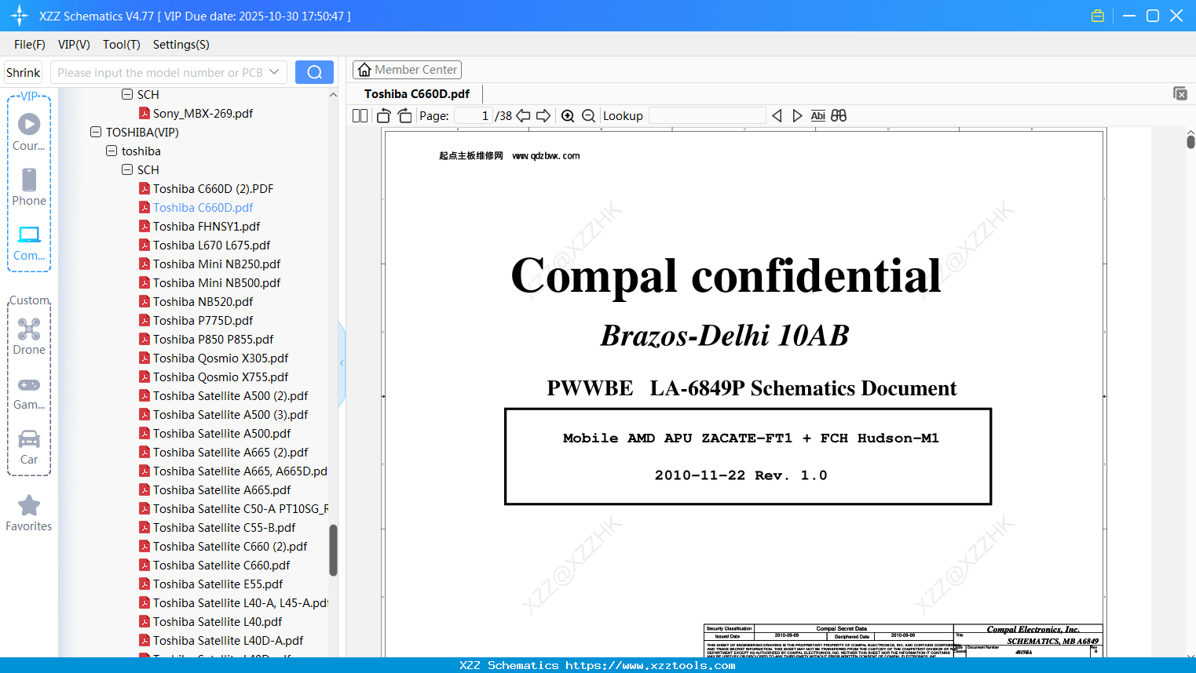Collapse the TOSHIBA(VIP) tree node
The image size is (1196, 673).
96,133
